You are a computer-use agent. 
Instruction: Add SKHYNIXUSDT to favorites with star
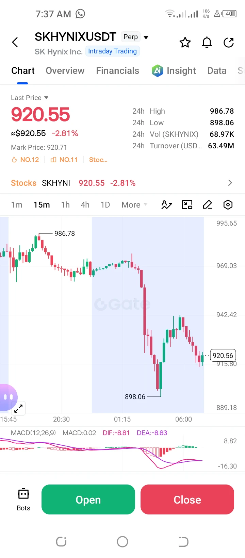point(185,43)
